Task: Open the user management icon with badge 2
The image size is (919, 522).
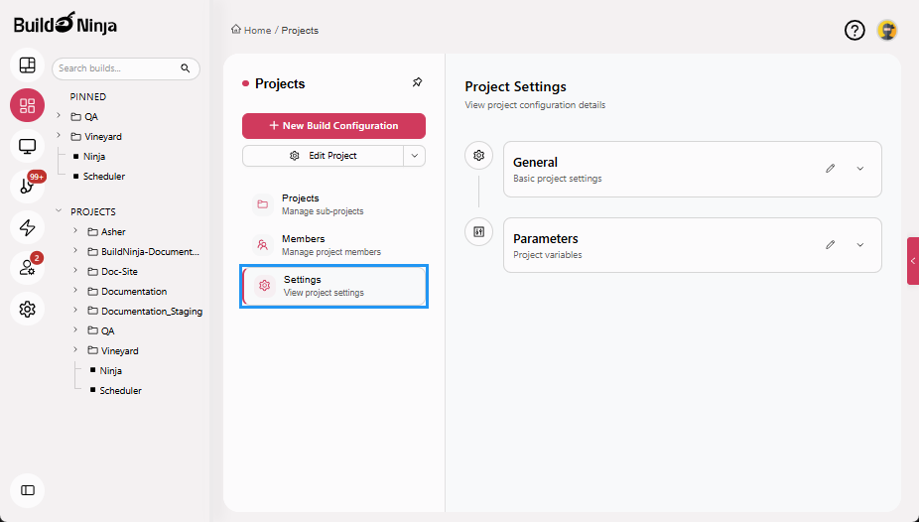Action: [x=28, y=268]
